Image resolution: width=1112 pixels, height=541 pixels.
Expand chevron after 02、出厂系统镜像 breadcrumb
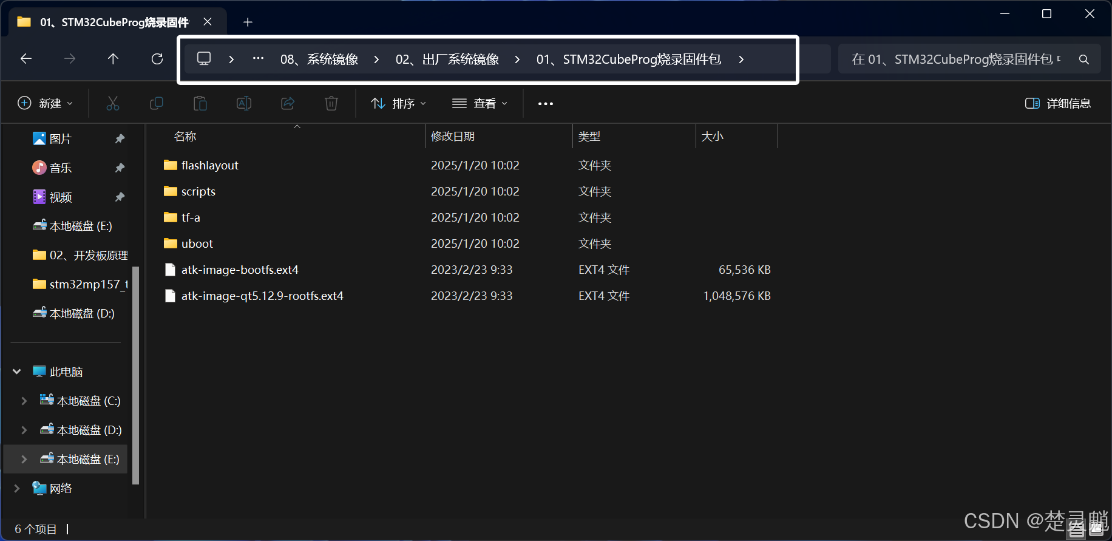click(x=517, y=60)
